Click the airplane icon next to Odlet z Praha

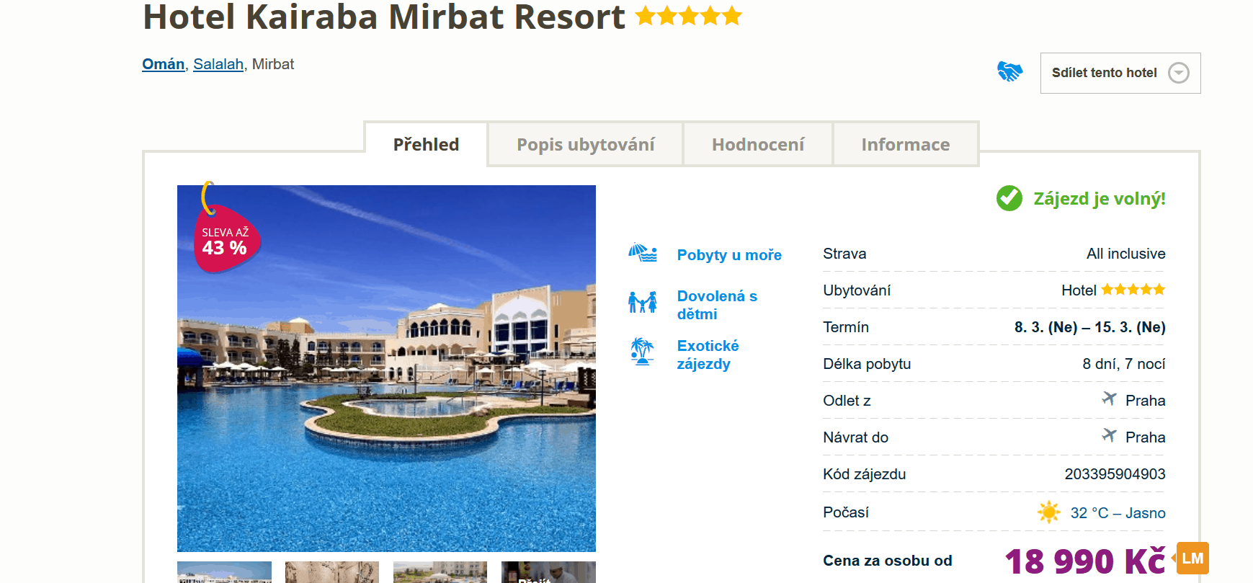(1109, 399)
